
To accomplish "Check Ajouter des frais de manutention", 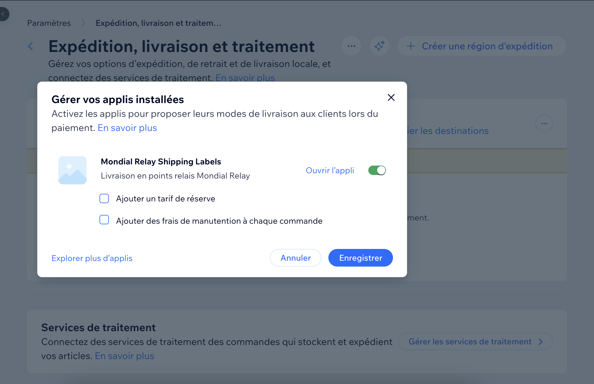I will (x=104, y=220).
